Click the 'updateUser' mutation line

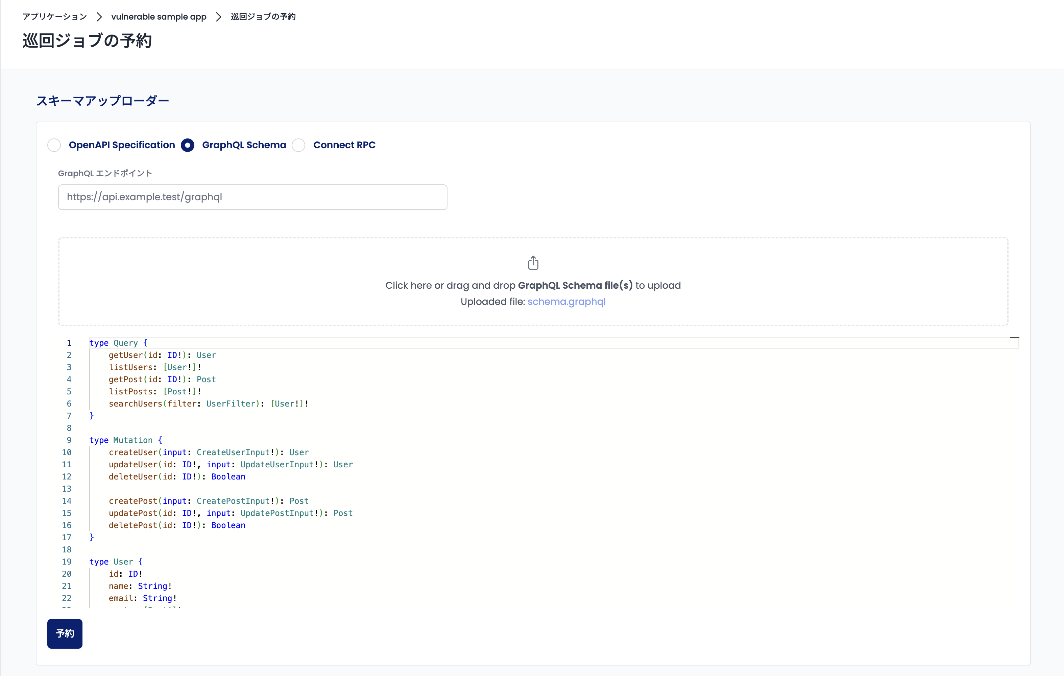[x=231, y=465]
